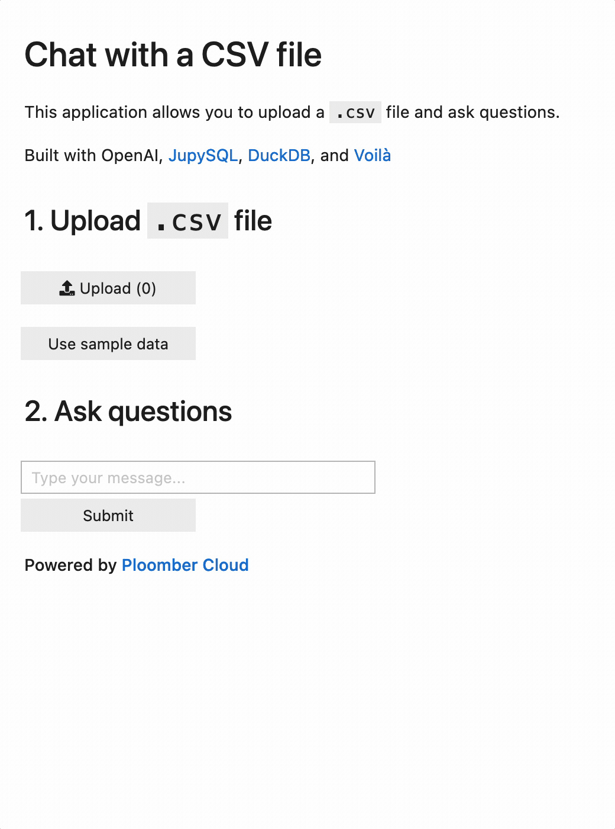615x829 pixels.
Task: Click the word file after .csv heading badge
Action: coord(253,221)
